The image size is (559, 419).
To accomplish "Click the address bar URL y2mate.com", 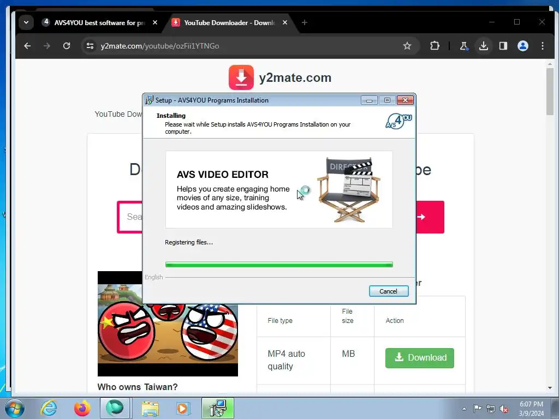I will coord(160,46).
